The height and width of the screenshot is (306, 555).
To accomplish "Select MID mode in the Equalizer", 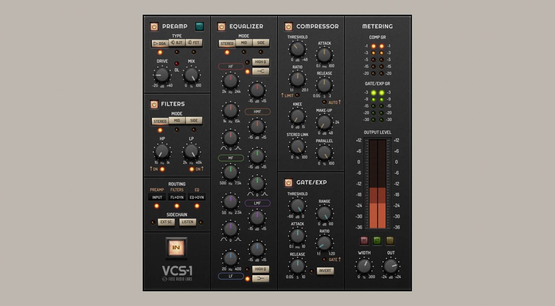I will point(244,43).
